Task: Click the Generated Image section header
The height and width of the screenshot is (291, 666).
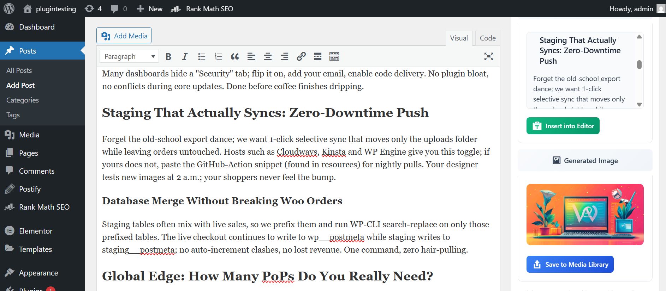Action: tap(585, 161)
